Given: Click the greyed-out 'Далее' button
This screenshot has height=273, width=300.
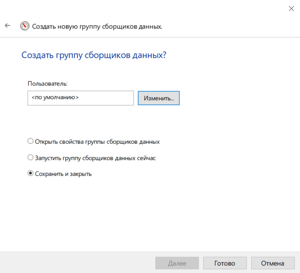Looking at the screenshot, I should (x=177, y=263).
